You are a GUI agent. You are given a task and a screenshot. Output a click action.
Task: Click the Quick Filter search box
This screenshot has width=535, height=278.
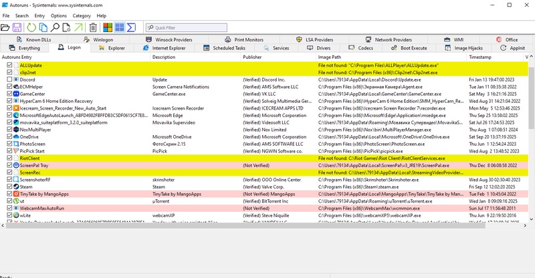[195, 27]
